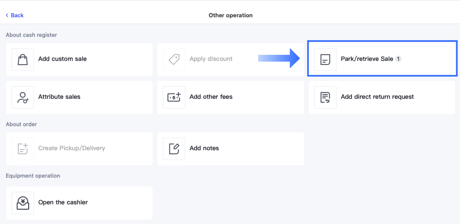Open Add custom sale
The width and height of the screenshot is (460, 224).
pyautogui.click(x=63, y=59)
